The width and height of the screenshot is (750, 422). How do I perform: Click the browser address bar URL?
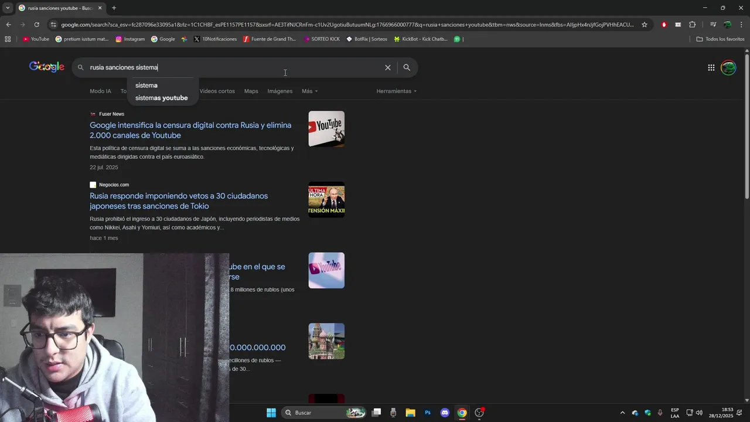point(347,25)
